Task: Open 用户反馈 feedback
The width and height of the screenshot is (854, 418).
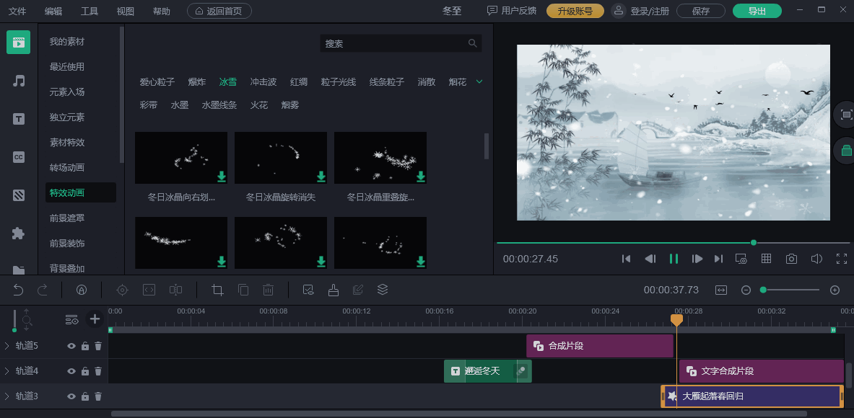Action: (511, 11)
